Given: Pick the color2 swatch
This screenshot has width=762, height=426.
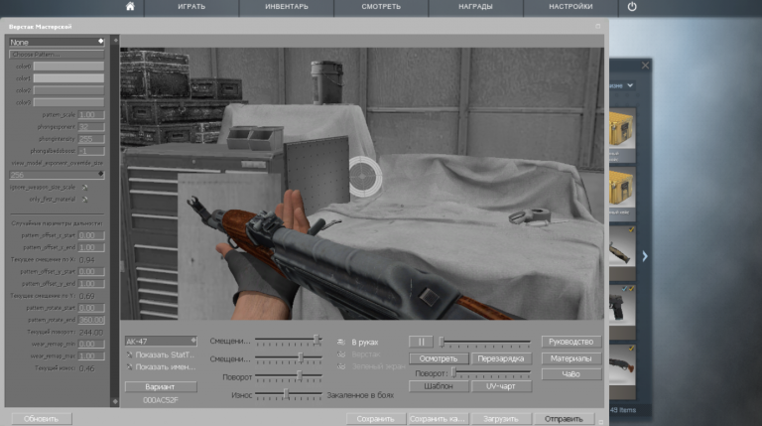Looking at the screenshot, I should 68,90.
